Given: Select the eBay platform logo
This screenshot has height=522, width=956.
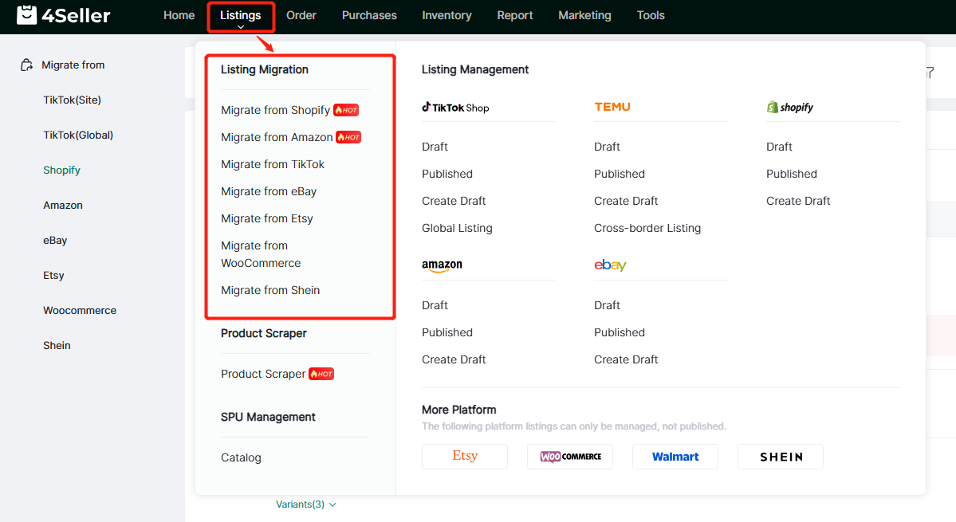Looking at the screenshot, I should (610, 265).
